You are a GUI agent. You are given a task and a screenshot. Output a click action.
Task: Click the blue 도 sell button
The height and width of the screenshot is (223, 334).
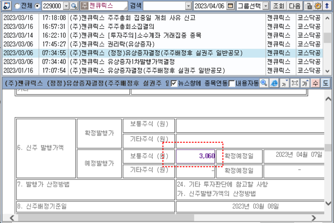(326, 83)
